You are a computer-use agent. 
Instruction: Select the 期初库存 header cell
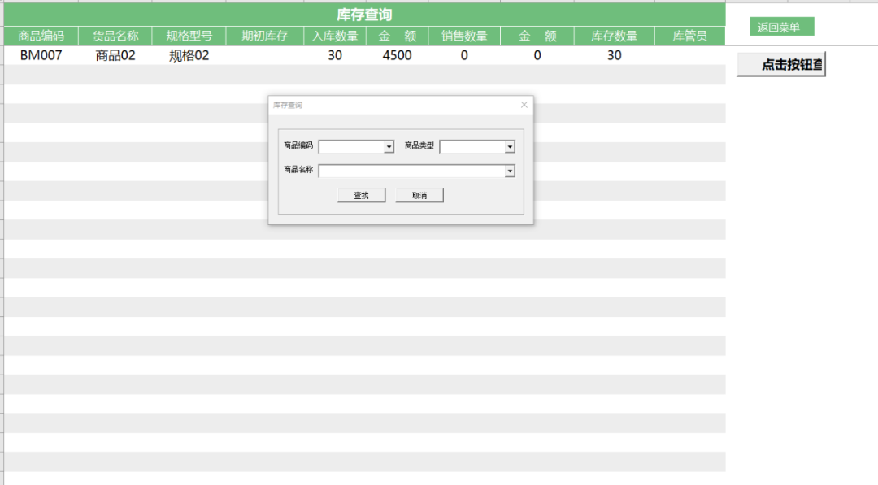(x=264, y=37)
